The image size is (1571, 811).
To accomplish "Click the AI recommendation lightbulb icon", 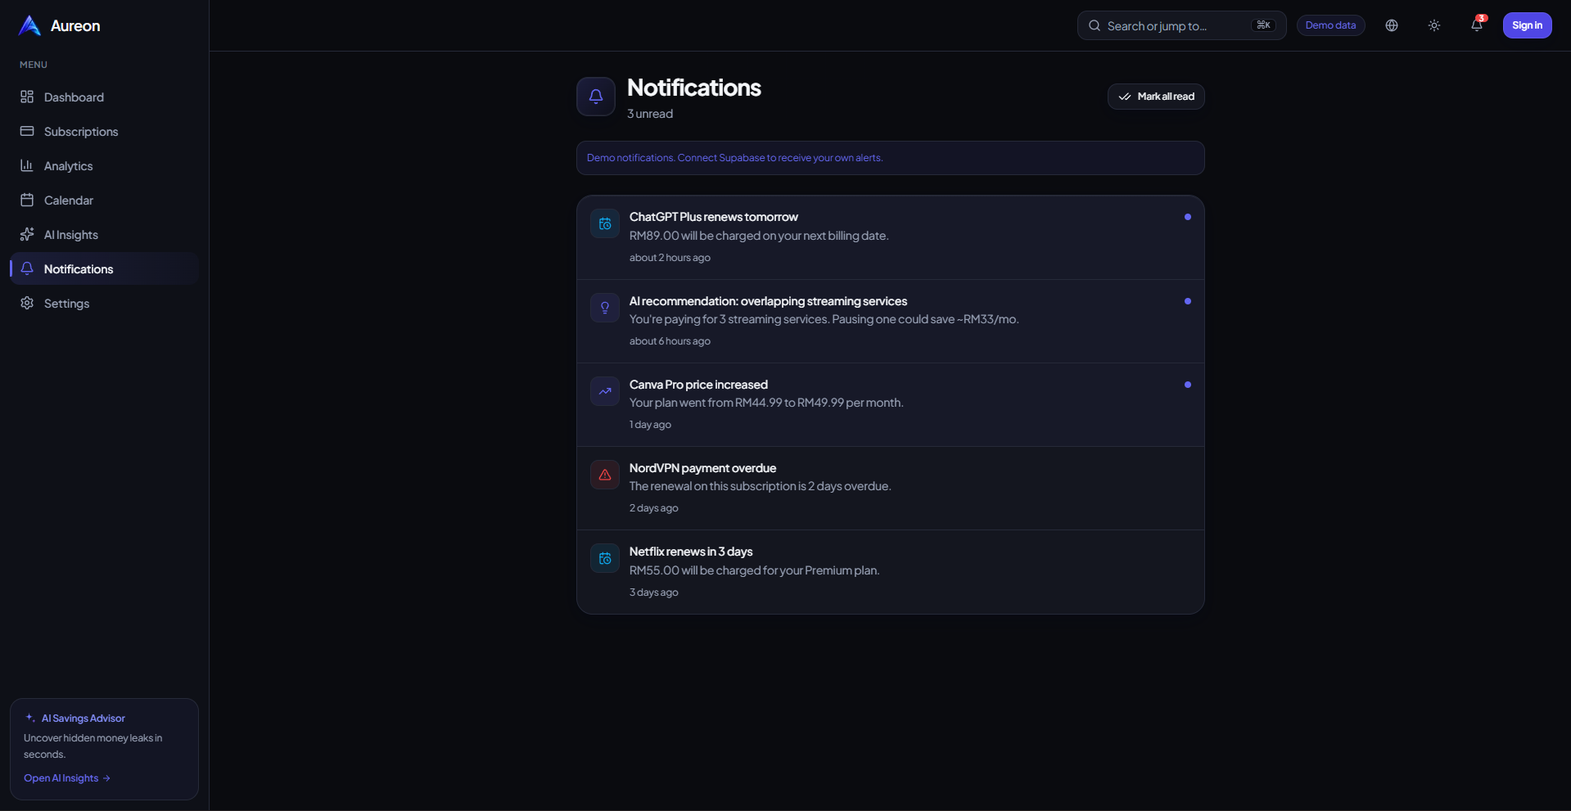I will (x=605, y=308).
